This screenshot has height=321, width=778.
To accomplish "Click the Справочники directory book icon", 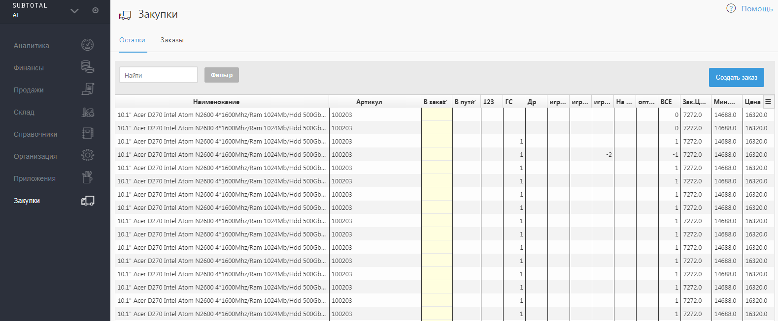I will tap(87, 134).
